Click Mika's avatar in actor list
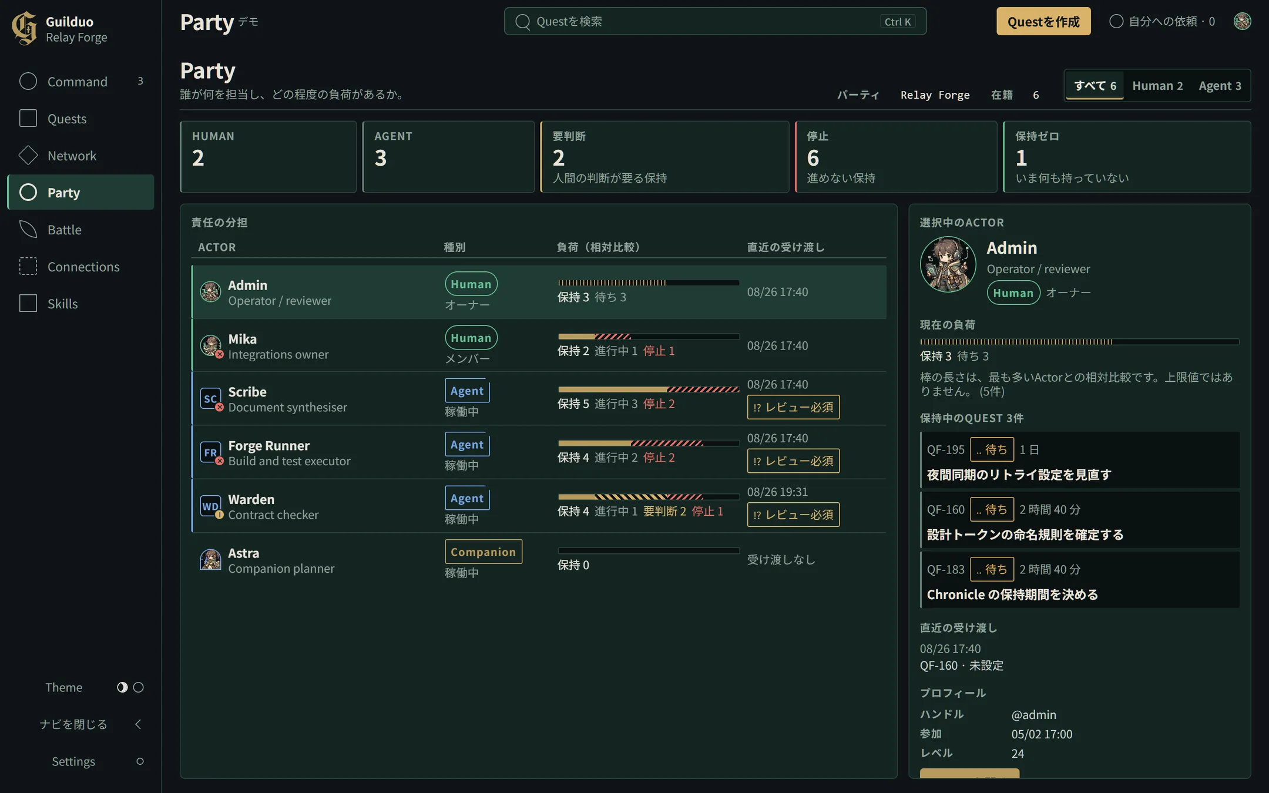This screenshot has height=793, width=1269. (211, 345)
